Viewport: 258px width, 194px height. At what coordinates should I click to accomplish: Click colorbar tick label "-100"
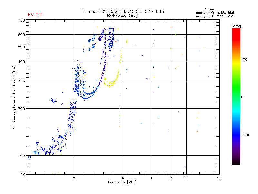point(246,135)
